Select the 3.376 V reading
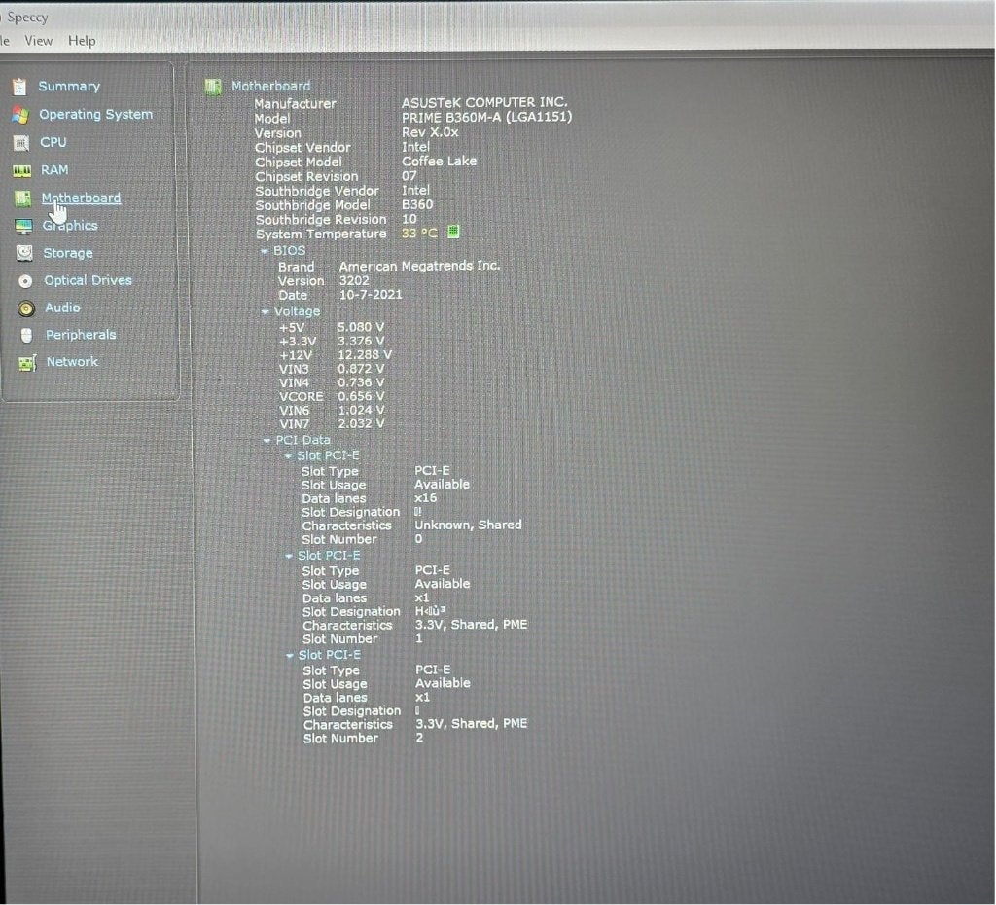The image size is (996, 905). coord(361,342)
